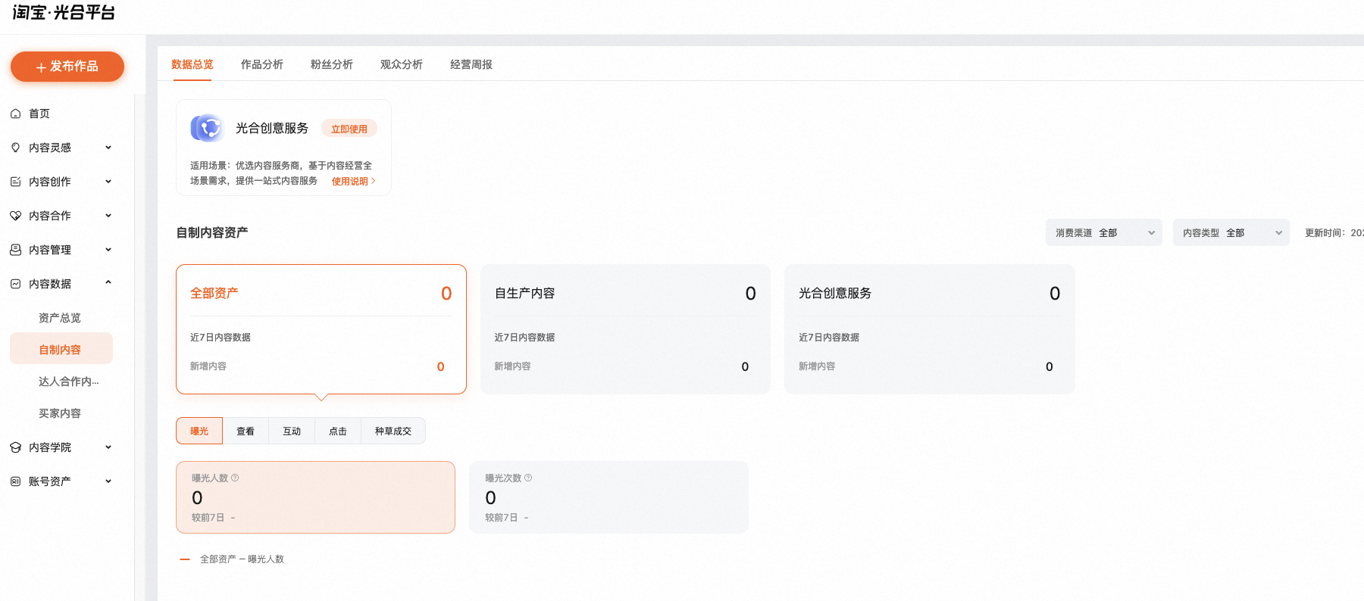
Task: Click the 内容数据 chart icon
Action: 15,284
